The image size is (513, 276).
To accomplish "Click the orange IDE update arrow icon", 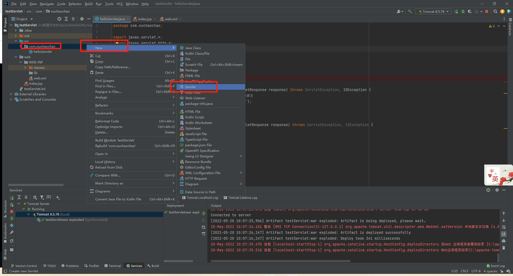I will (502, 11).
